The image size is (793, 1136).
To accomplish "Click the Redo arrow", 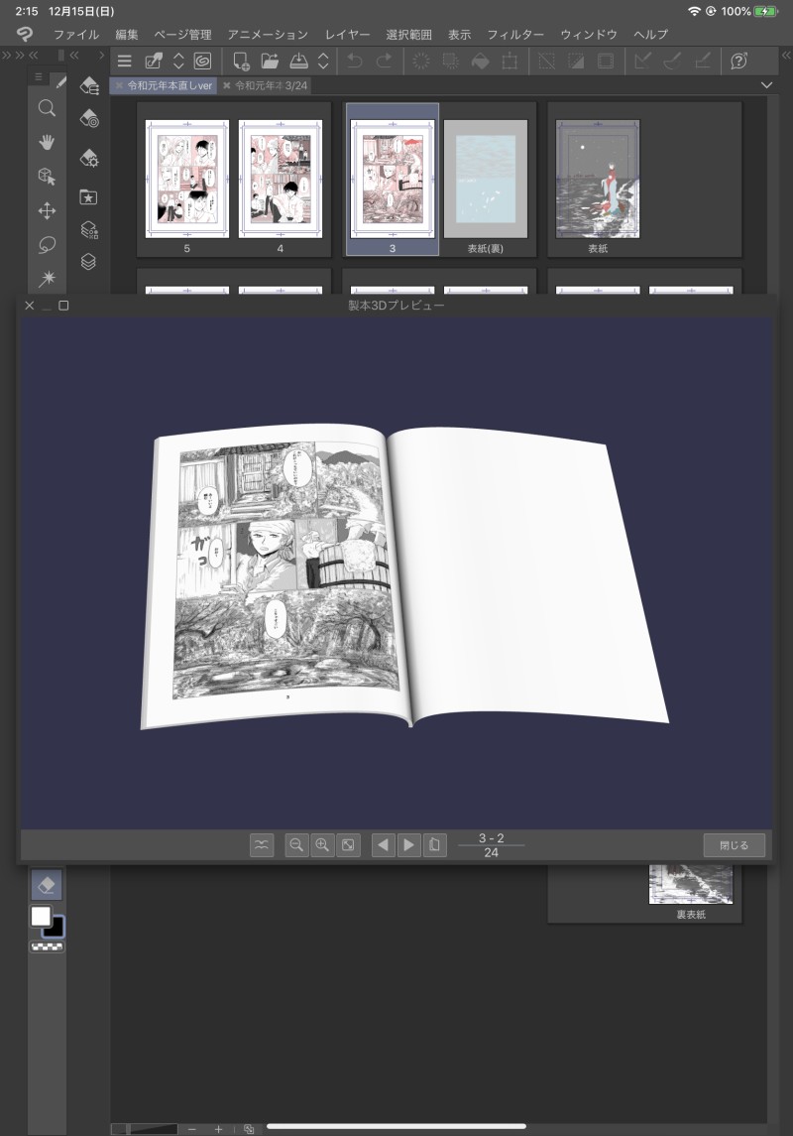I will pos(385,62).
